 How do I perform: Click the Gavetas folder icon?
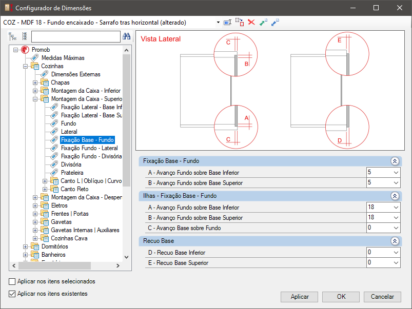point(45,222)
